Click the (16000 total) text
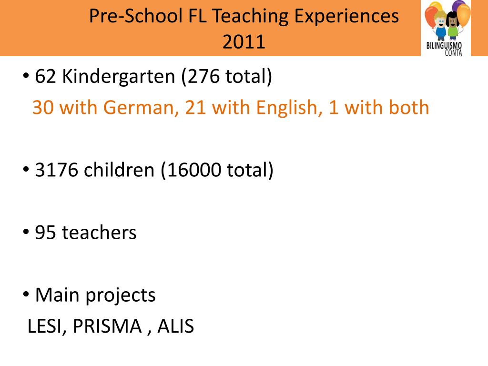This screenshot has width=488, height=366. pos(217,170)
